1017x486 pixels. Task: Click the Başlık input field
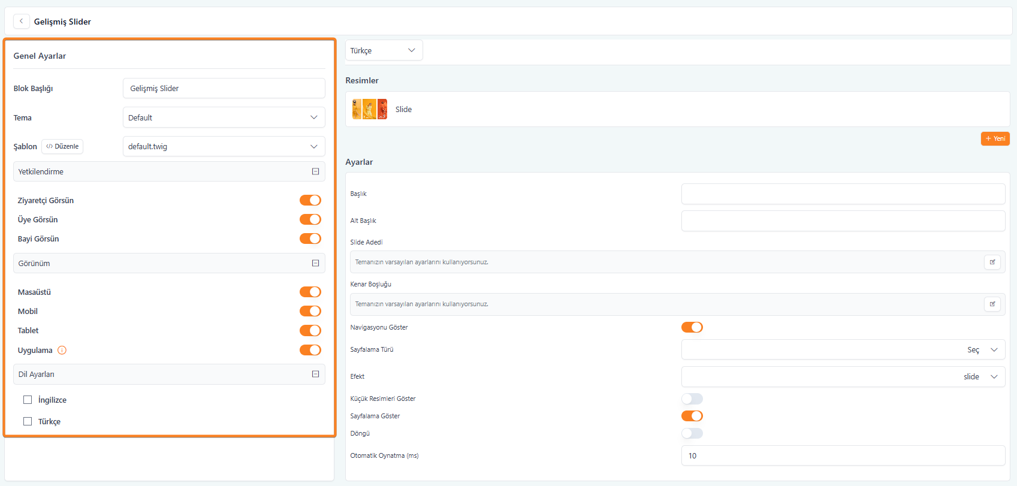(x=843, y=194)
